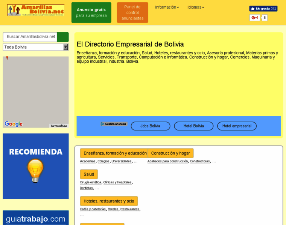This screenshot has width=286, height=225.
Task: Click Anuncio gratis para su empresa
Action: pos(91,12)
